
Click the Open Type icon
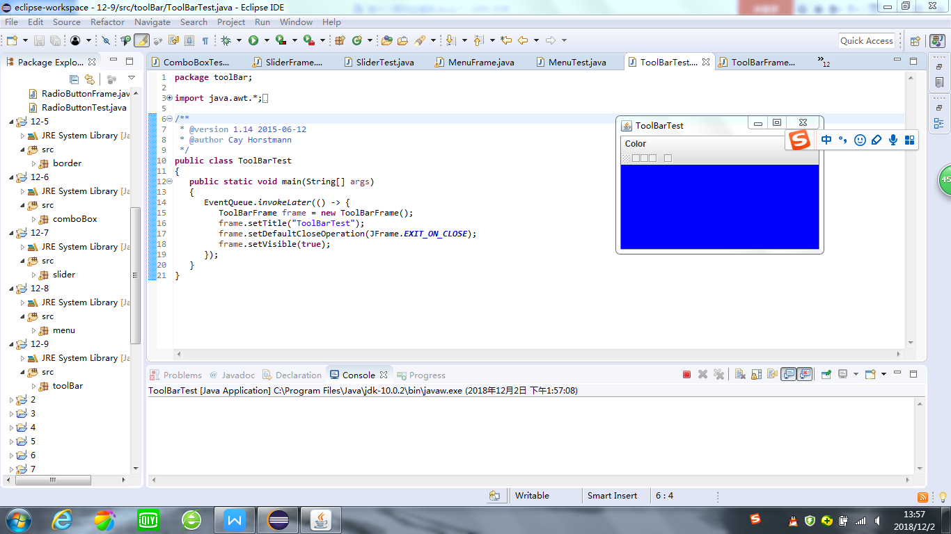tap(386, 40)
